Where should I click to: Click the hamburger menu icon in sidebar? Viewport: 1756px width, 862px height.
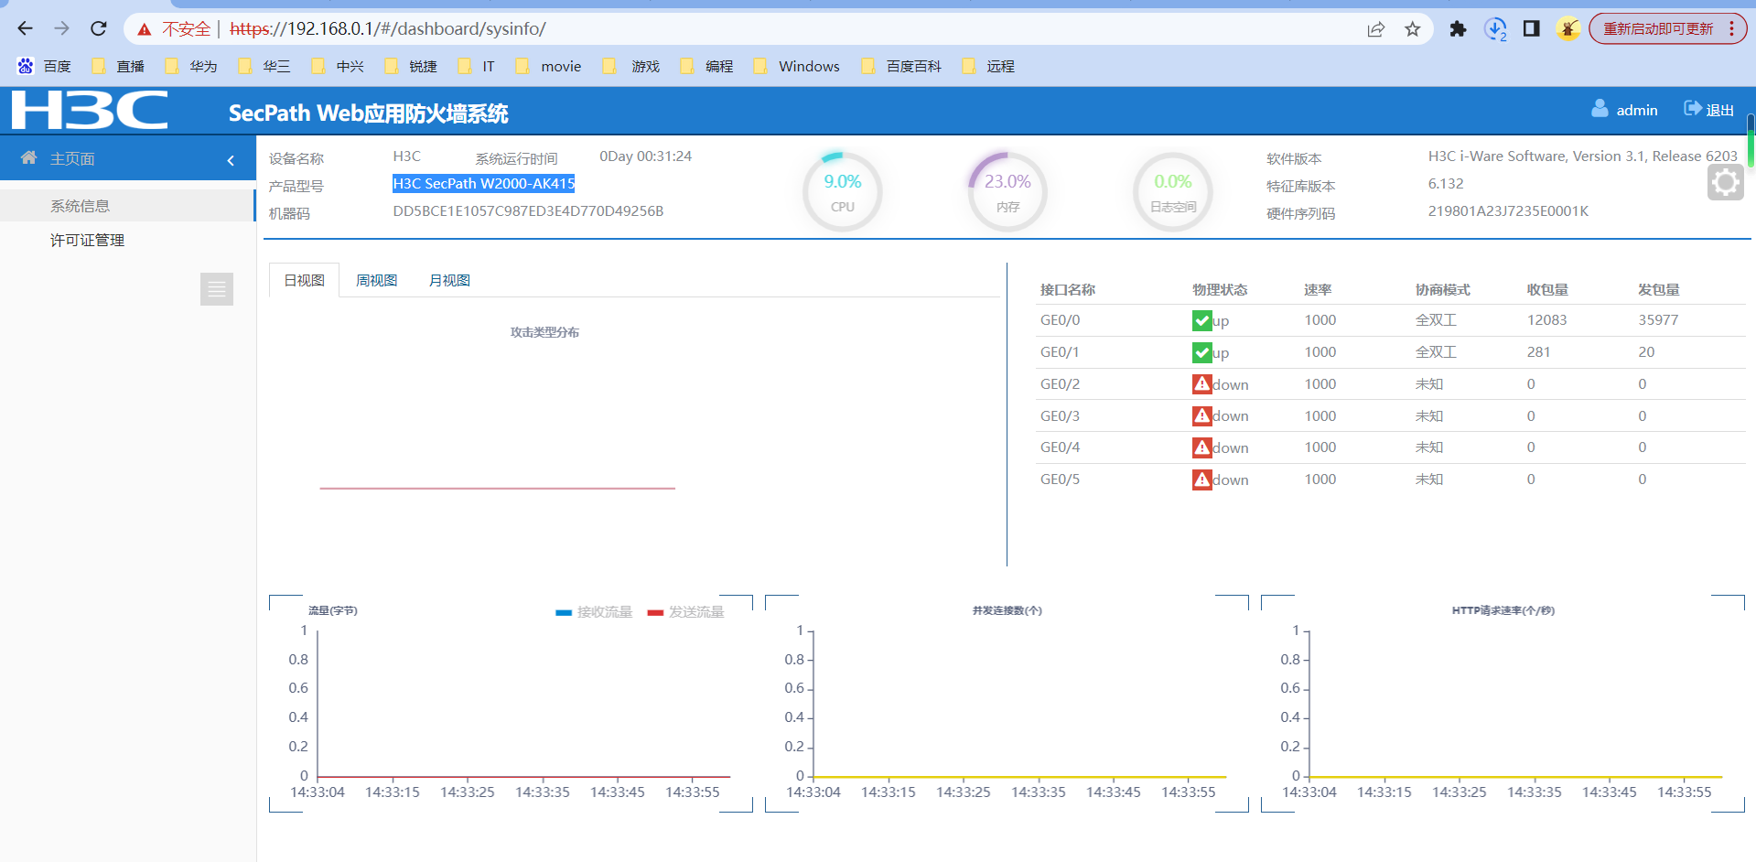(x=217, y=289)
